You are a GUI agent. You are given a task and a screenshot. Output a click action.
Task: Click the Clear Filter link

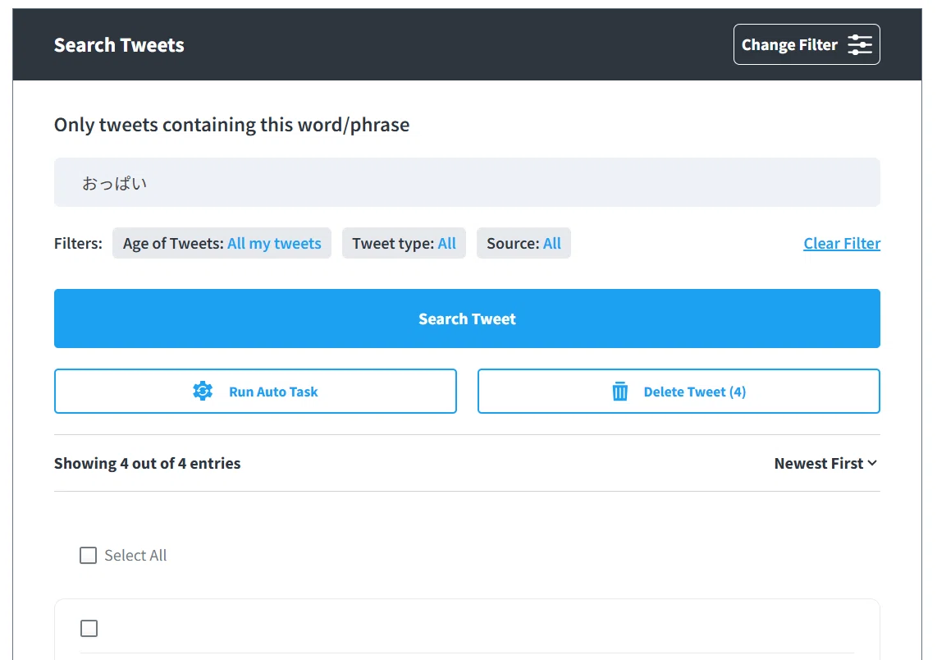842,243
